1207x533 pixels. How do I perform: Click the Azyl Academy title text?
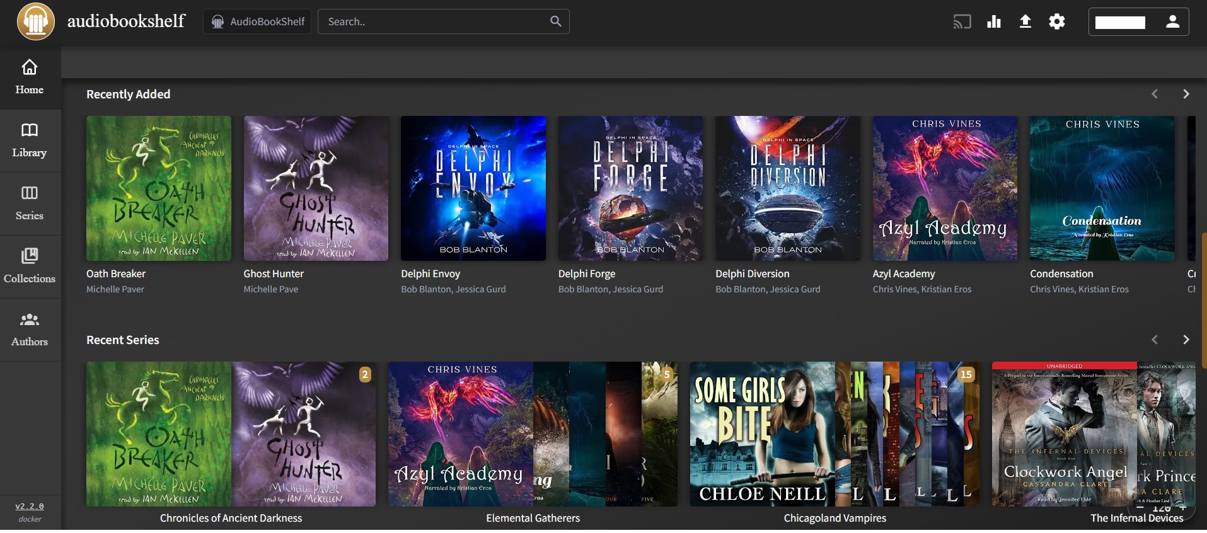pyautogui.click(x=904, y=273)
